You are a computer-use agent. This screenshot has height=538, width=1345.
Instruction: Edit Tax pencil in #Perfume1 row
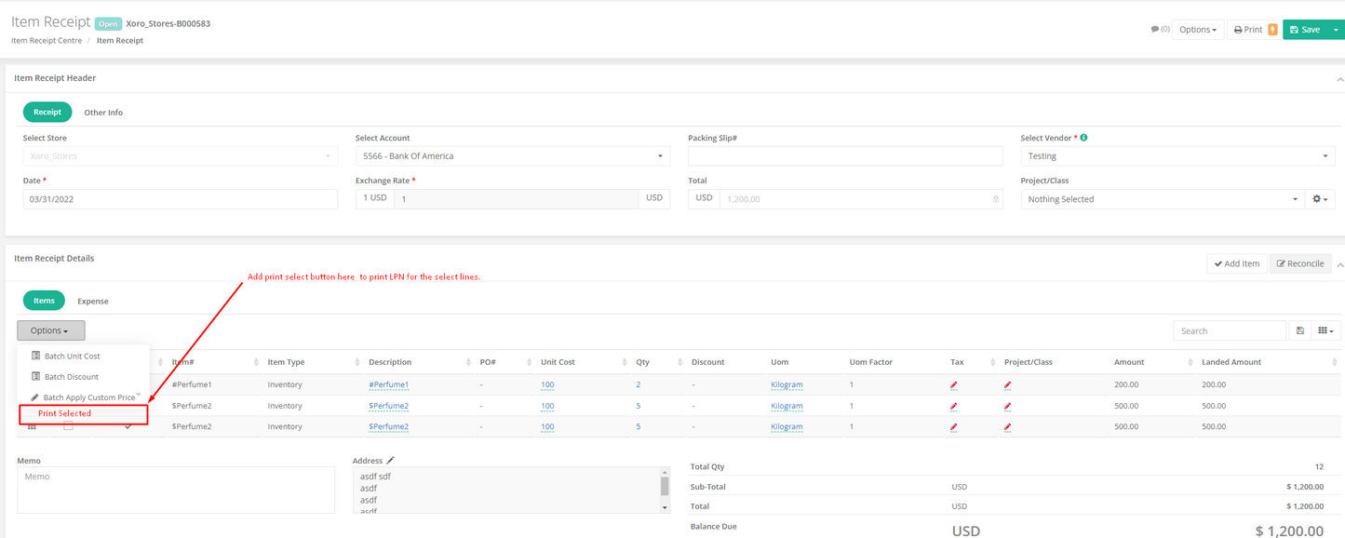point(954,384)
